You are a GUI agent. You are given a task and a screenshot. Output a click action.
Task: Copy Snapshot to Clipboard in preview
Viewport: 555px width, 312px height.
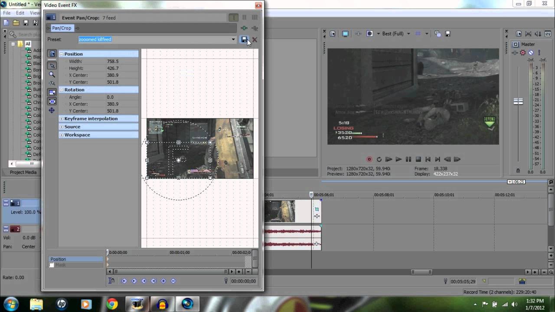coord(437,33)
